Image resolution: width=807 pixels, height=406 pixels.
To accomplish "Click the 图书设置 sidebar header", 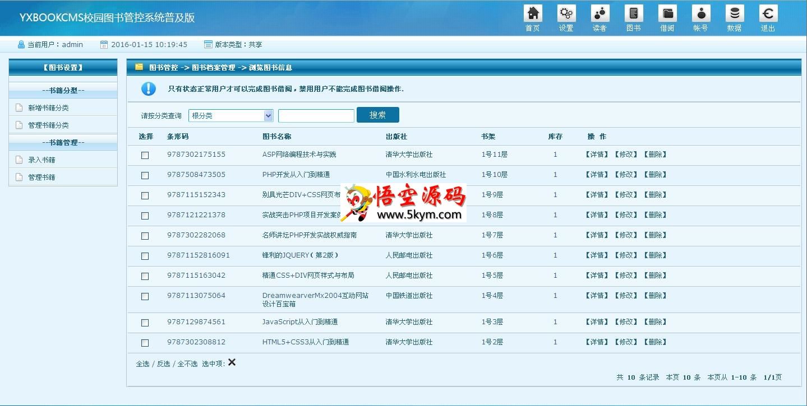I will tap(63, 67).
